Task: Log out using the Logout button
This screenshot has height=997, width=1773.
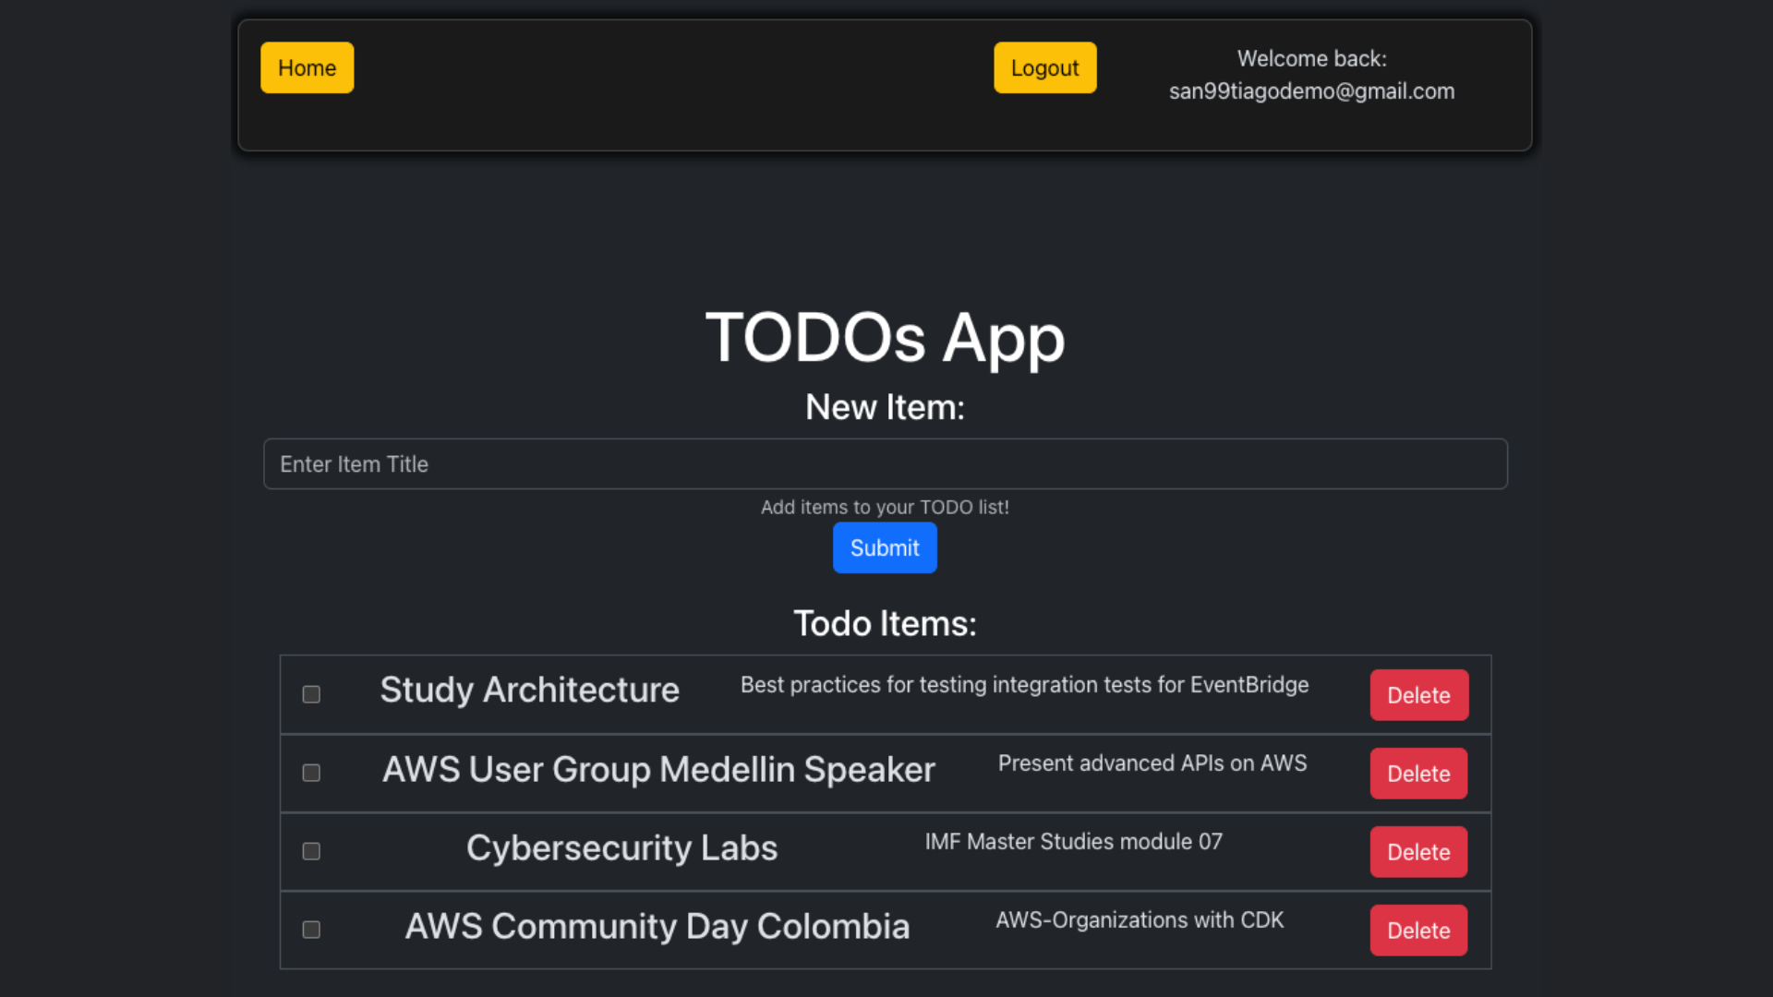Action: pos(1044,67)
